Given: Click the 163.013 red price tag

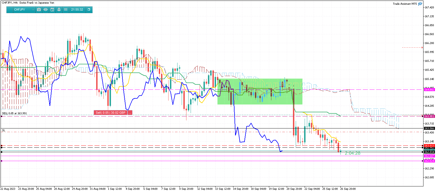Looking at the screenshot, I should [429, 145].
